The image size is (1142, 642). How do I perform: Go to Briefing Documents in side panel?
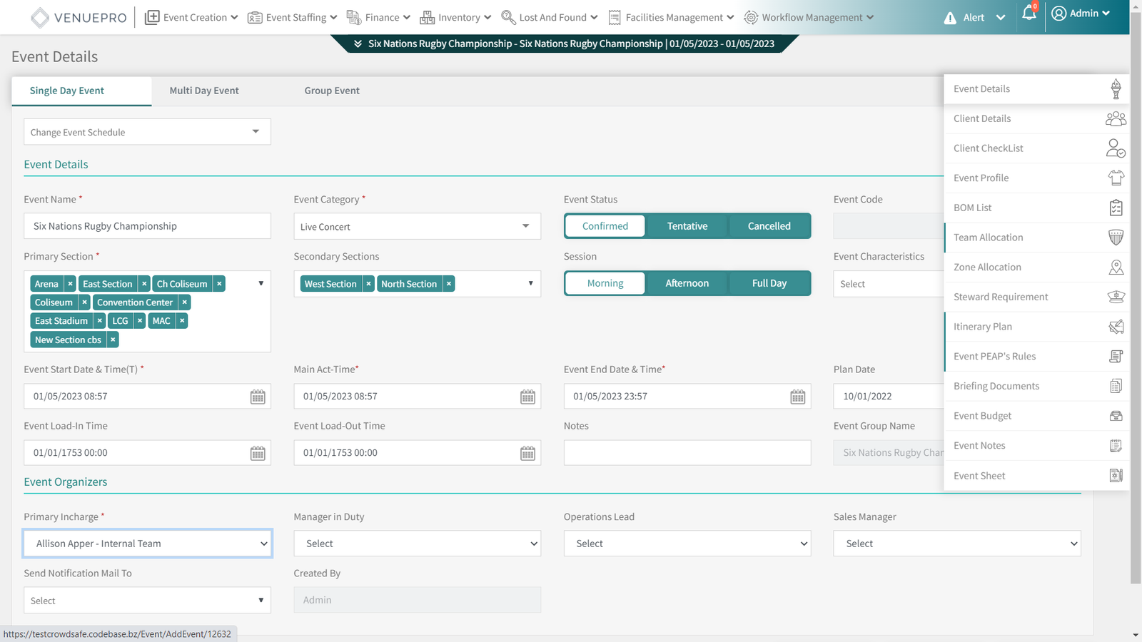click(996, 386)
